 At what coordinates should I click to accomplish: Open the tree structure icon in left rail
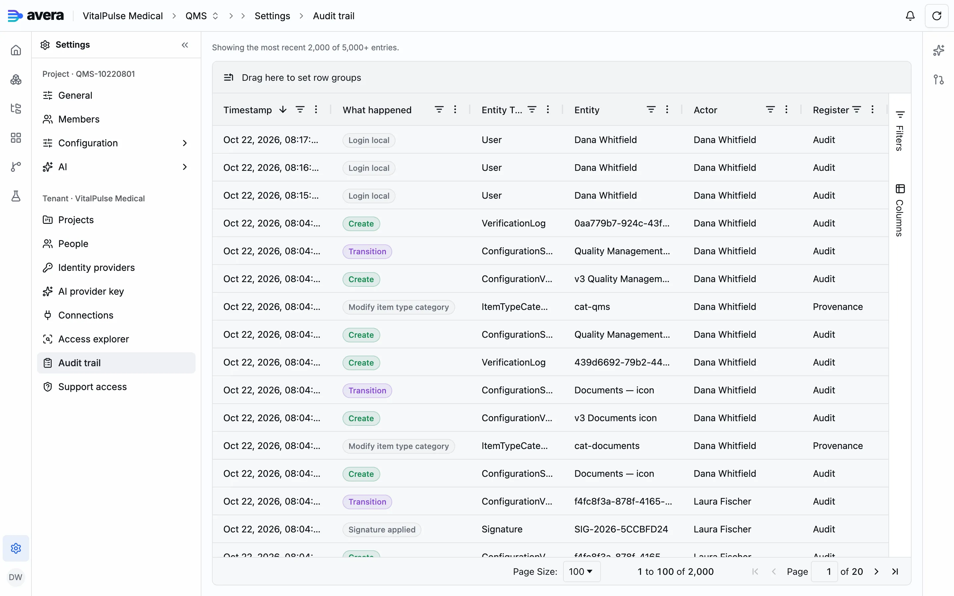[16, 108]
